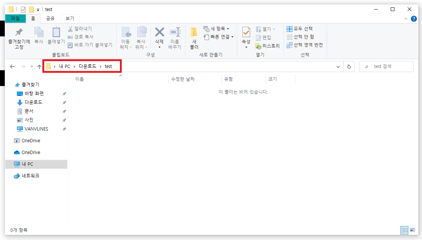Switch to the 보기 ribbon tab
The image size is (422, 240).
click(70, 18)
